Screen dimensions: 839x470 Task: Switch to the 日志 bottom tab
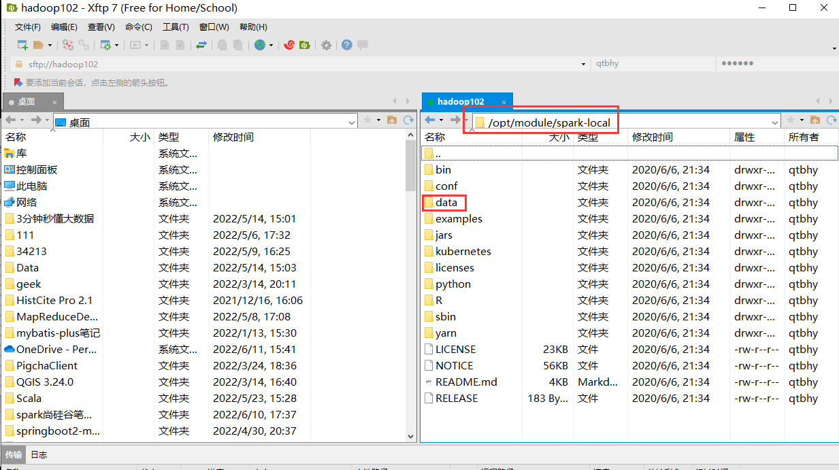click(39, 454)
